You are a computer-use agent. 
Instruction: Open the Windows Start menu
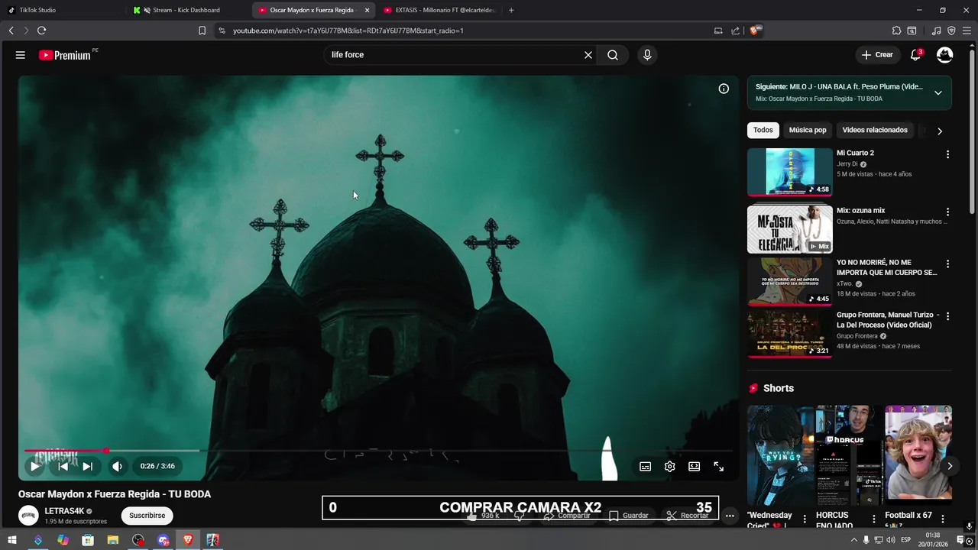[x=12, y=540]
